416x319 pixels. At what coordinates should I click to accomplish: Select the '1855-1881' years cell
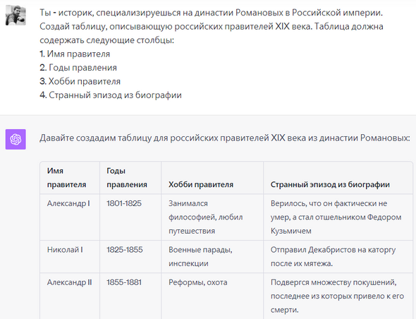(130, 296)
